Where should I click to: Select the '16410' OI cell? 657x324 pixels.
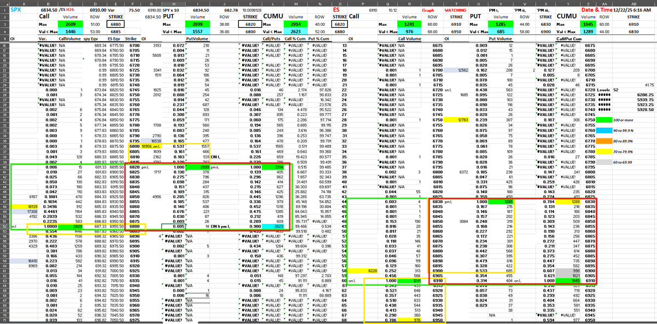[x=23, y=261]
